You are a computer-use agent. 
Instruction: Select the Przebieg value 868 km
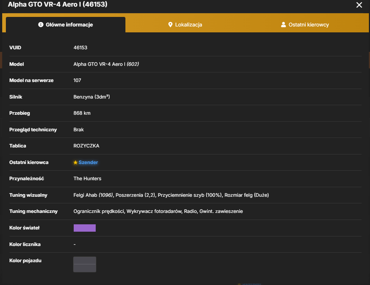[82, 113]
